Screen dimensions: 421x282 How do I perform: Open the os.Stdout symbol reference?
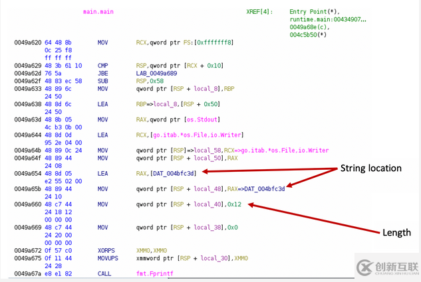202,119
